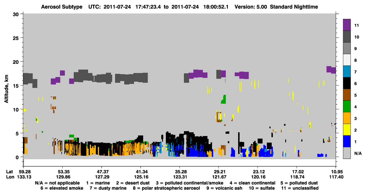The image size is (373, 191).
Task: Click longitude value 121.67
Action: pos(218,177)
